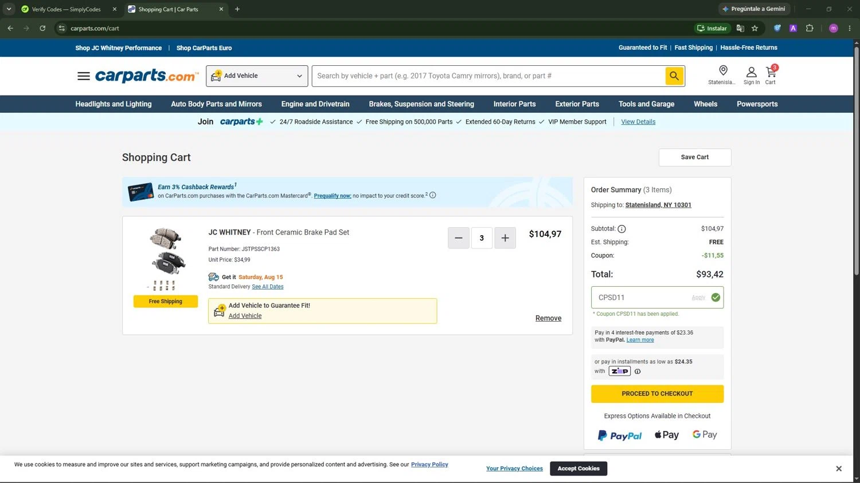Open the tab search dropdown arrow
860x483 pixels.
(9, 9)
